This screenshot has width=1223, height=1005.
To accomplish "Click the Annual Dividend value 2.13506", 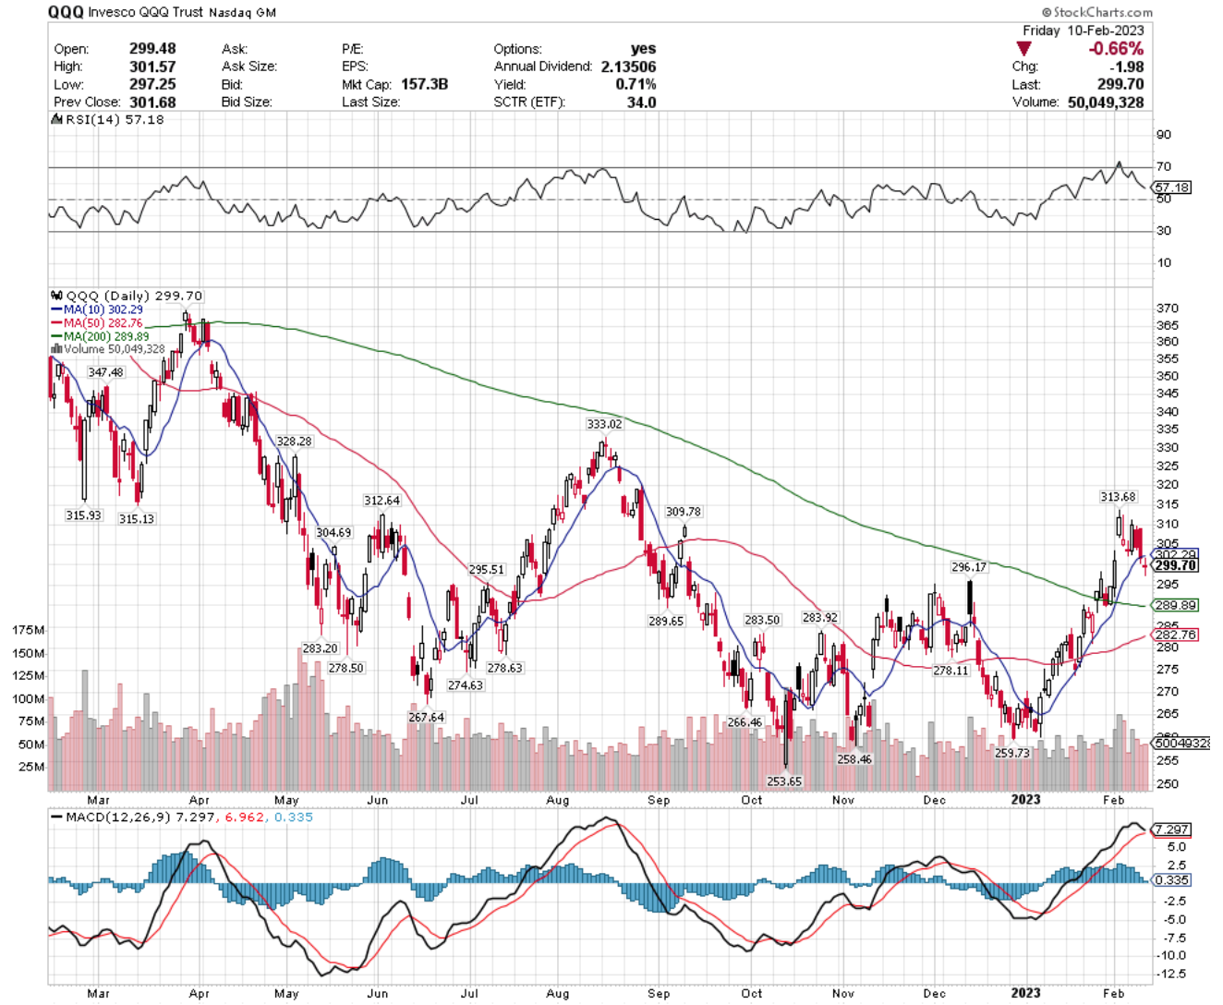I will click(628, 67).
